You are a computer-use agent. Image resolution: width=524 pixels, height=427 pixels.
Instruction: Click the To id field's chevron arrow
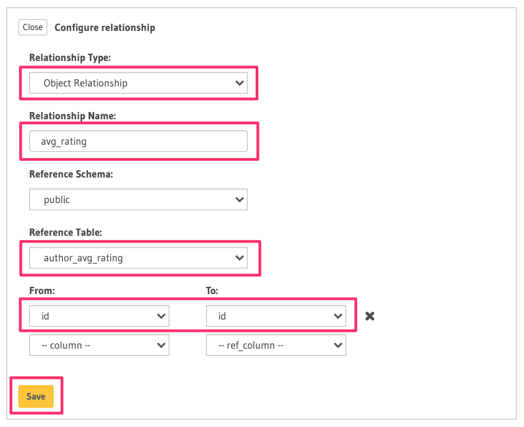pyautogui.click(x=338, y=316)
